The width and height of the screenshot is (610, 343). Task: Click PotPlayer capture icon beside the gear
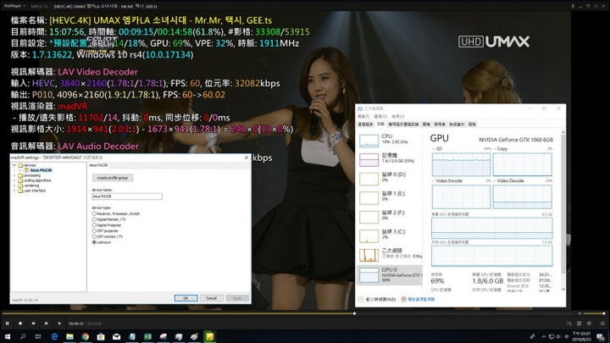click(579, 324)
